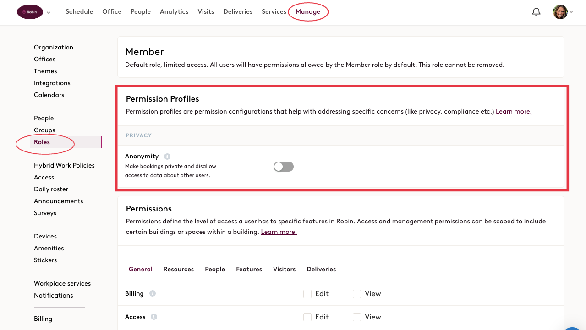
Task: Click the Member role heading
Action: (x=144, y=52)
